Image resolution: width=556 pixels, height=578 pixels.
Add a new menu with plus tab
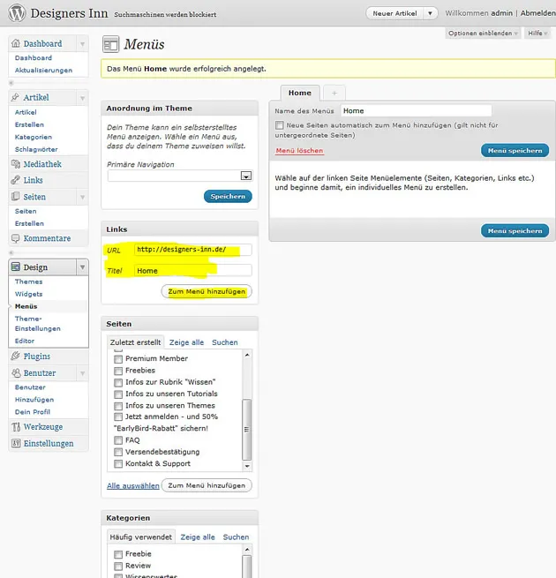(334, 93)
